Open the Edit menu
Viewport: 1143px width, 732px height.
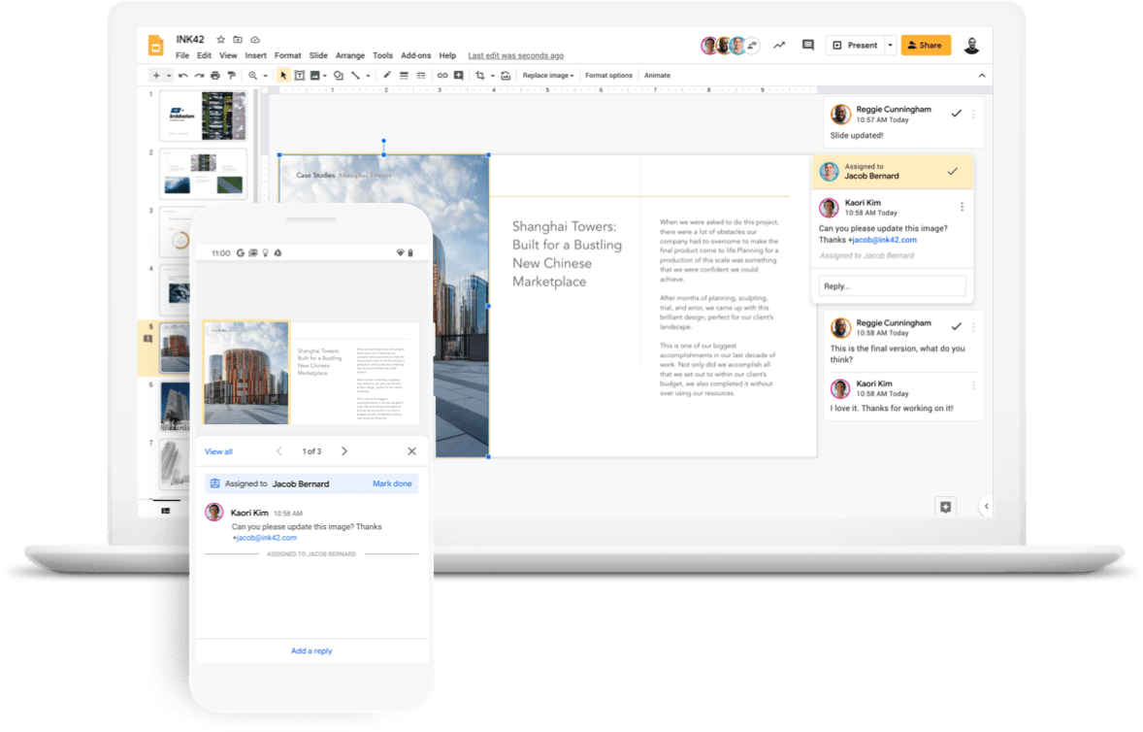[x=204, y=55]
